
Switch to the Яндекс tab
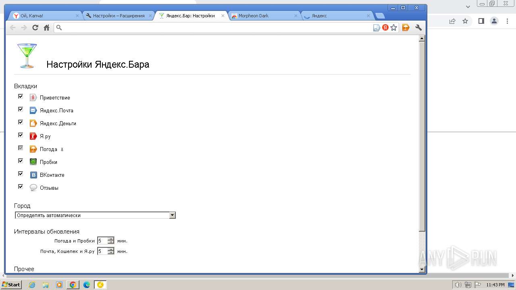337,16
